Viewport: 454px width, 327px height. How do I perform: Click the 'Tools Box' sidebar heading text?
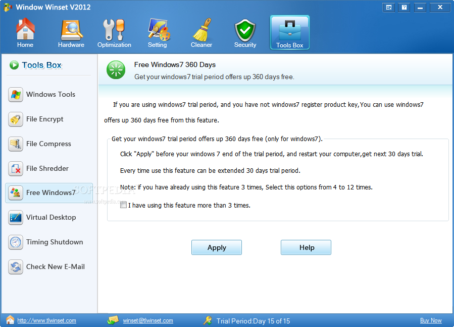[42, 66]
